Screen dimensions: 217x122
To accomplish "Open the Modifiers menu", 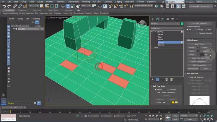I will tap(50, 2).
